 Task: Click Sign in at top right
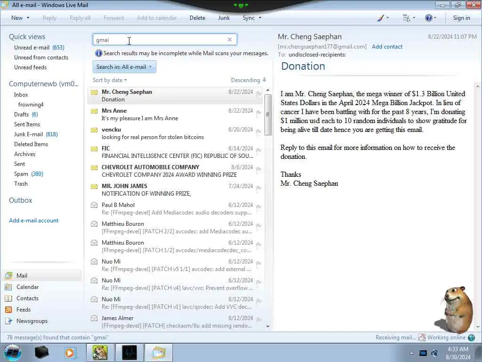click(461, 18)
